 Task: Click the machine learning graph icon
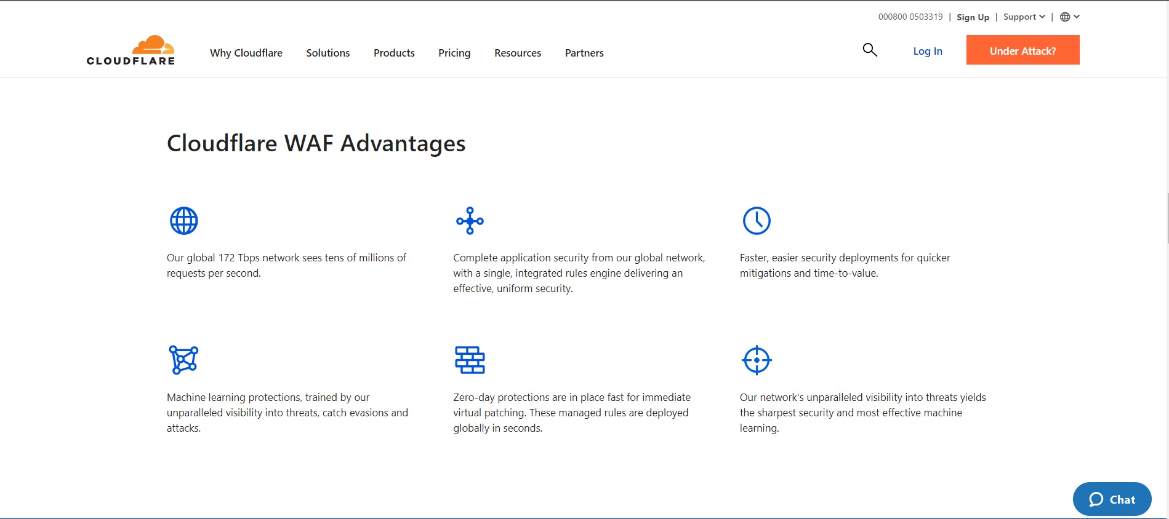click(x=183, y=360)
